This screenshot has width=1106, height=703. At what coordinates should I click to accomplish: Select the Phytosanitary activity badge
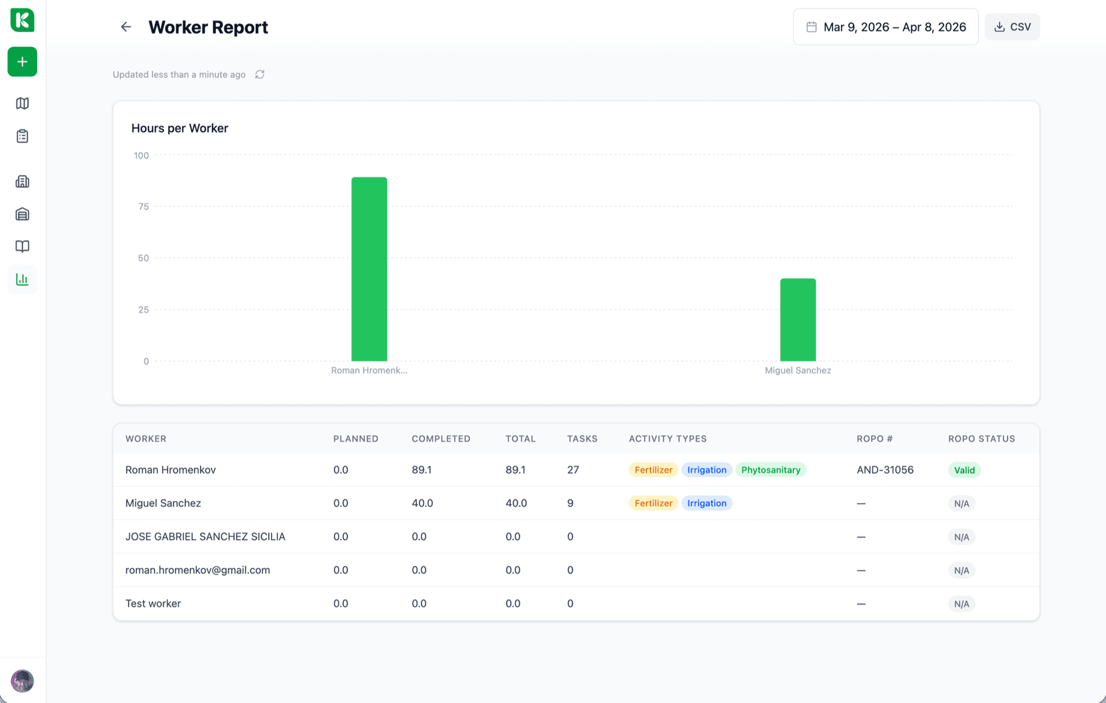(x=771, y=470)
